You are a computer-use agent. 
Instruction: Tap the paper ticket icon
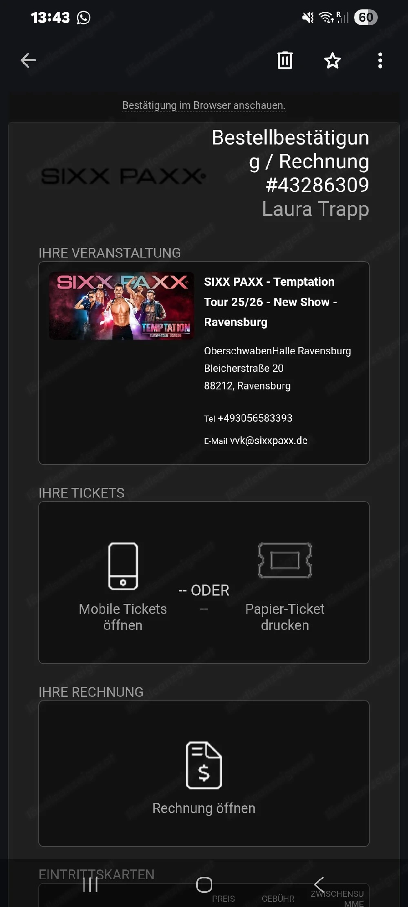coord(285,560)
